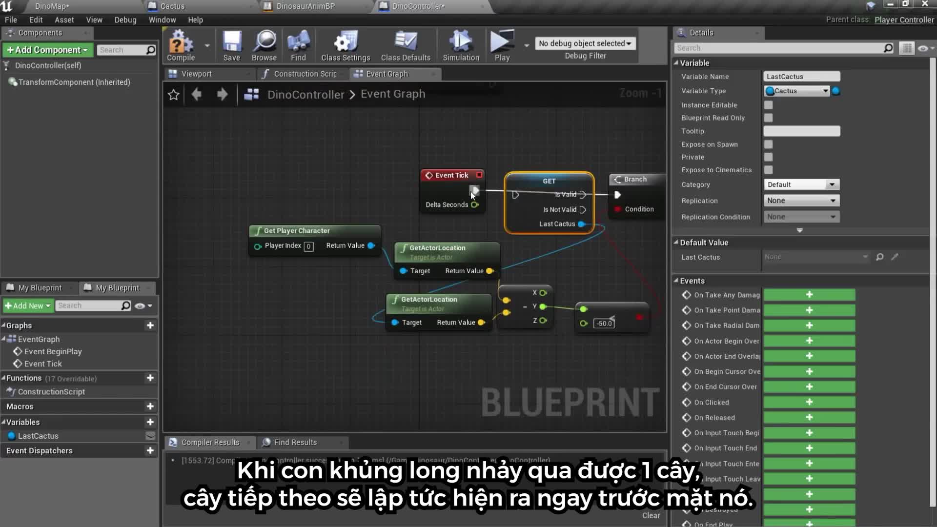Toggle Instance Editable checkbox
This screenshot has height=527, width=937.
(769, 105)
